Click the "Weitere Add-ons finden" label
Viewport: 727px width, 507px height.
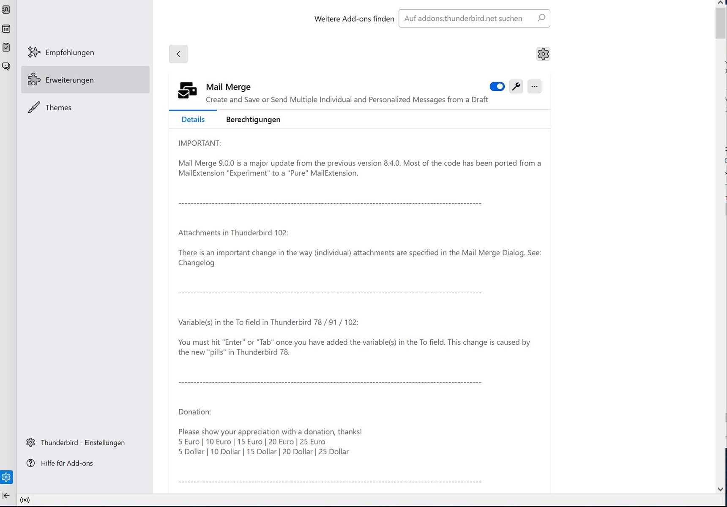click(354, 19)
